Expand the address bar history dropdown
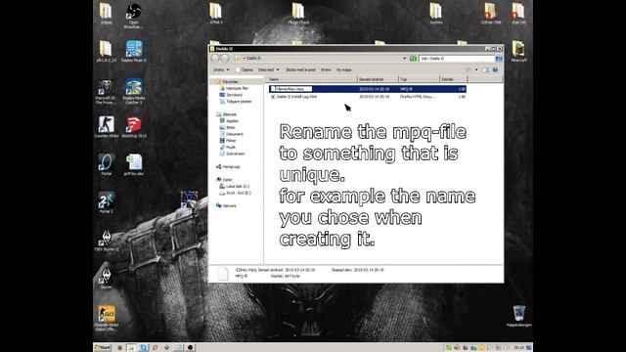The image size is (626, 352). [404, 59]
